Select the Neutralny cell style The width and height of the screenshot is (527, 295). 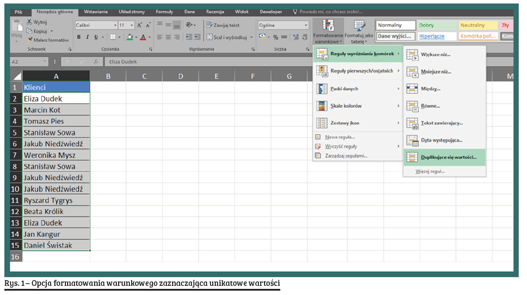pos(478,25)
